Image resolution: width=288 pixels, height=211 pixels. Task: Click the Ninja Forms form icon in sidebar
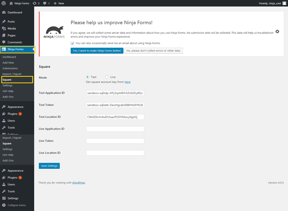click(x=4, y=49)
